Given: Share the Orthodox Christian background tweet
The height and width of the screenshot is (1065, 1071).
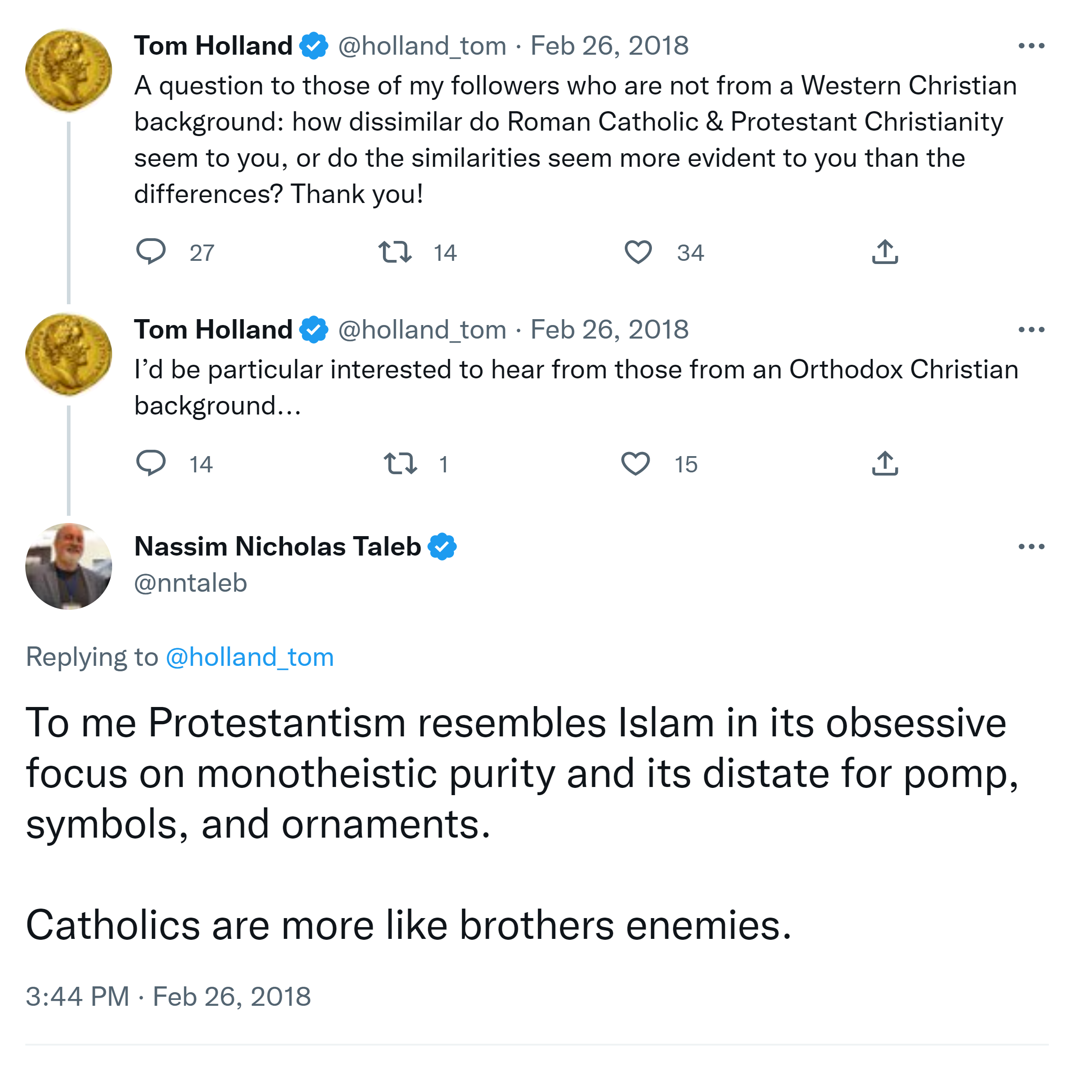Looking at the screenshot, I should [x=885, y=463].
